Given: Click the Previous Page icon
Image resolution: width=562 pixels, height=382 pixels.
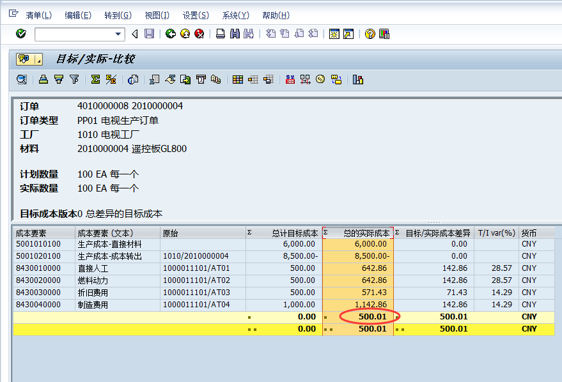Looking at the screenshot, I should pos(285,34).
